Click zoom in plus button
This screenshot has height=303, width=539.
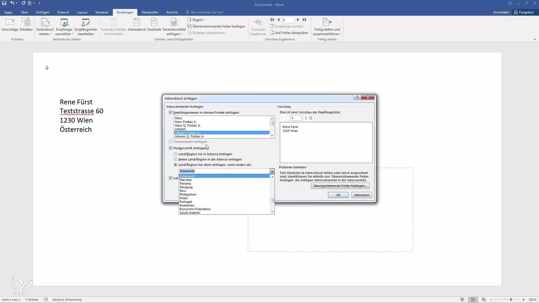tap(524, 300)
